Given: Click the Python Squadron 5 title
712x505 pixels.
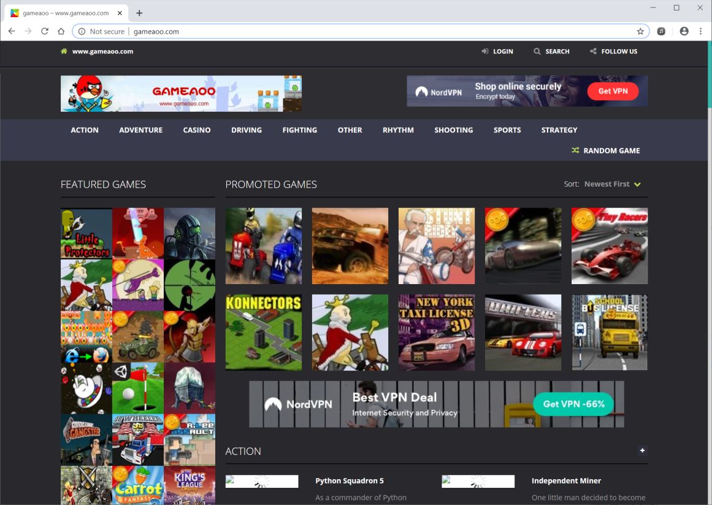Looking at the screenshot, I should click(x=349, y=480).
